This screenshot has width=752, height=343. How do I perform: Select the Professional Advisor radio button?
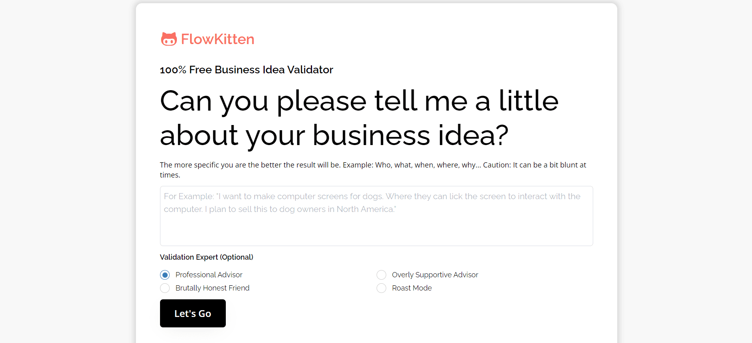(x=165, y=275)
